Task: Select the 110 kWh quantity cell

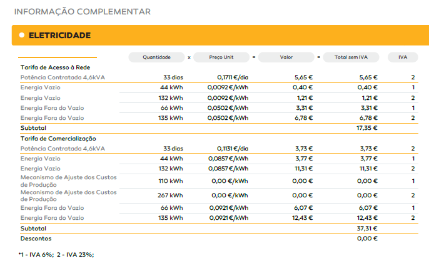Action: pyautogui.click(x=171, y=181)
